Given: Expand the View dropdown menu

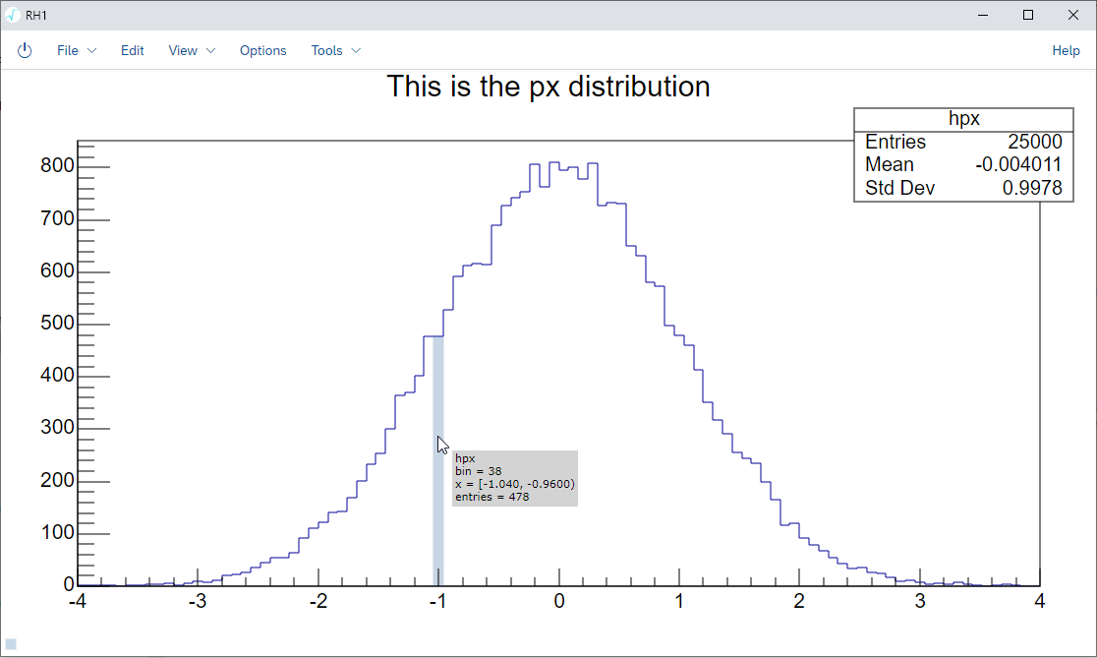Looking at the screenshot, I should (192, 50).
